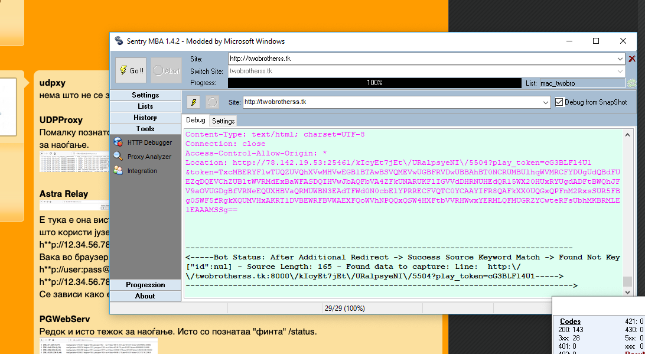645x354 pixels.
Task: Expand the Switch Site dropdown
Action: point(620,71)
